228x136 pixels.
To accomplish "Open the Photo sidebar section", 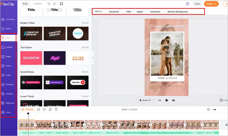I will 6,66.
